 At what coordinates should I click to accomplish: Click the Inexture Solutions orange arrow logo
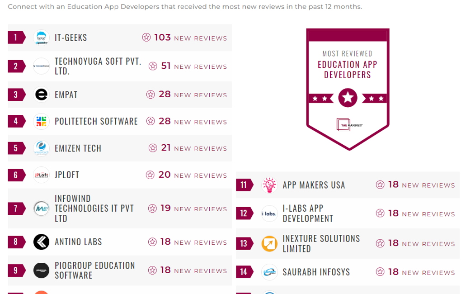[269, 244]
